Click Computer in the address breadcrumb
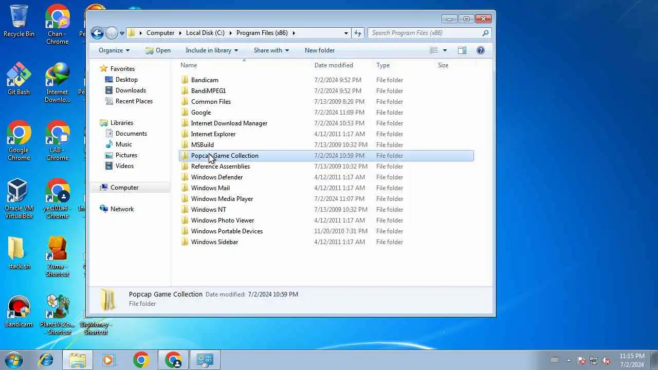Screen dimensions: 658x370 [x=160, y=33]
